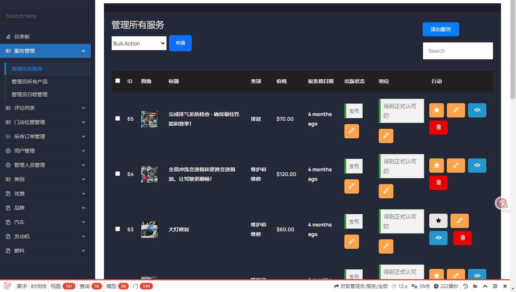Star the service with ID 65
The height and width of the screenshot is (292, 516).
[x=437, y=110]
